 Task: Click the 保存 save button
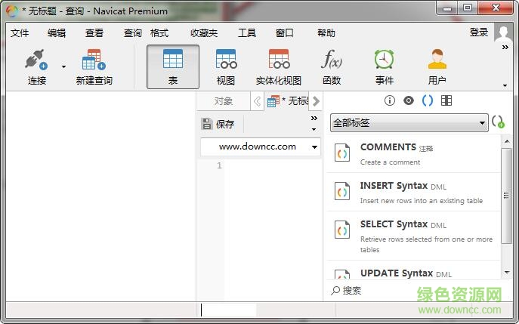pos(218,124)
